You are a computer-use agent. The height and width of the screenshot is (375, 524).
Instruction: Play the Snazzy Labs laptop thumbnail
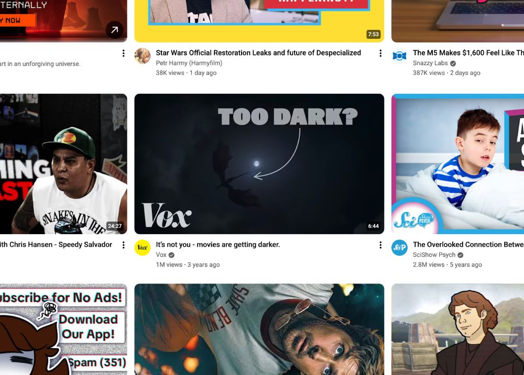(x=457, y=21)
